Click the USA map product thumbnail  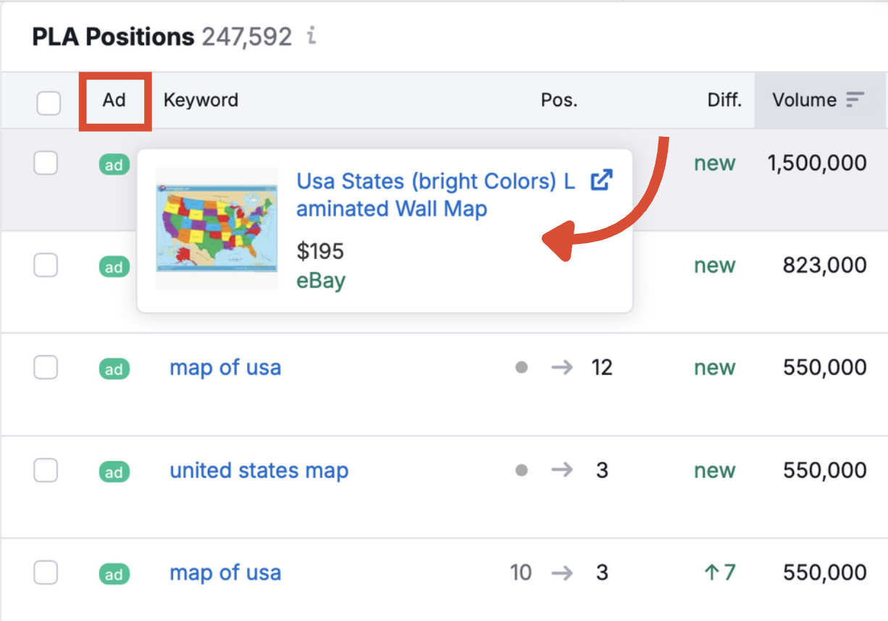click(217, 228)
